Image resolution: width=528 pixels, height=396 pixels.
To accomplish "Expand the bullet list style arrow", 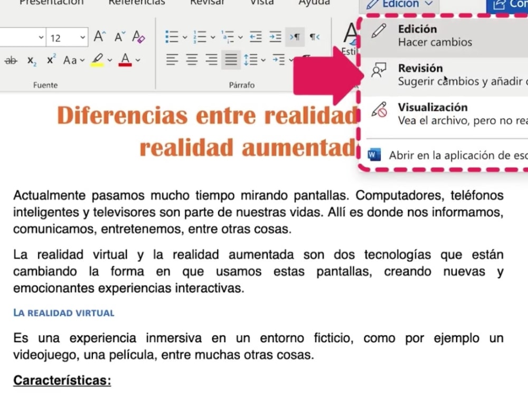I will pos(185,37).
